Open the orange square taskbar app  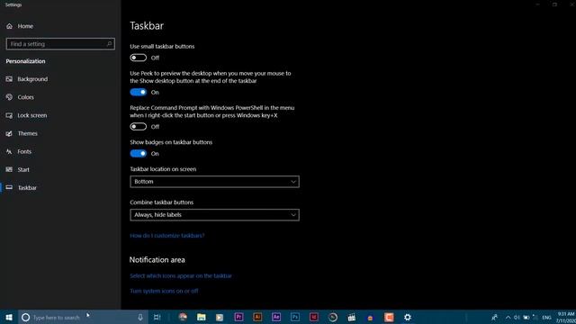coord(389,317)
